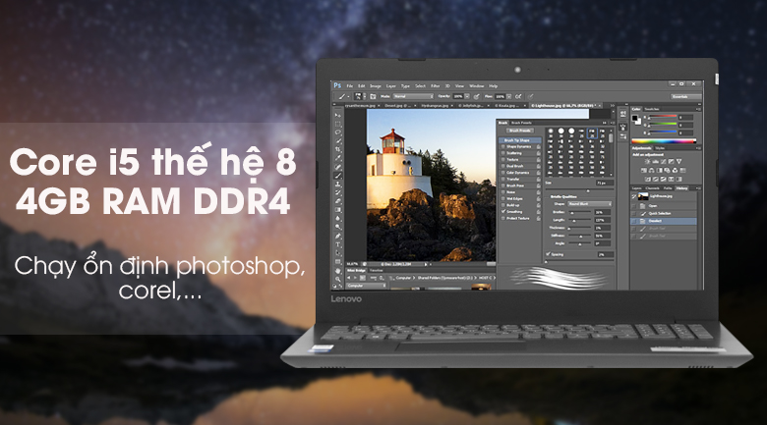Select the Dodge tool

[337, 227]
